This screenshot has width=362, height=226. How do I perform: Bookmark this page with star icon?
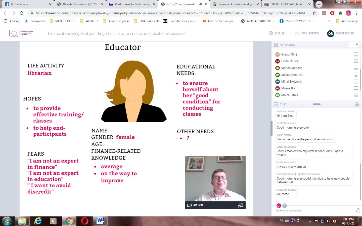click(x=314, y=13)
